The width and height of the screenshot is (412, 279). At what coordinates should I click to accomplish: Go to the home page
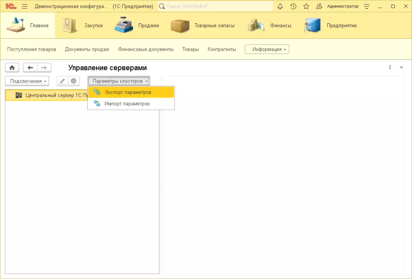pyautogui.click(x=12, y=68)
